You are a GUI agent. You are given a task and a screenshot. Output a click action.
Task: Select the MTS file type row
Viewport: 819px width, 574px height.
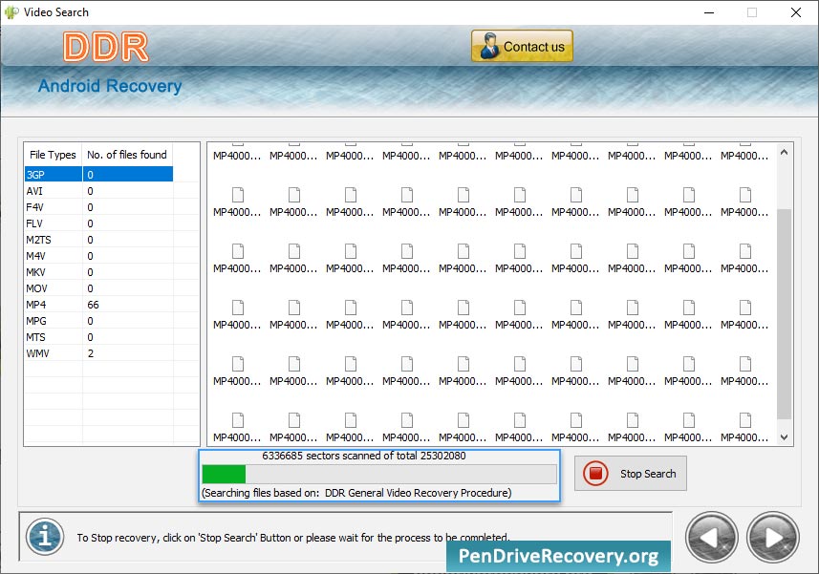98,336
